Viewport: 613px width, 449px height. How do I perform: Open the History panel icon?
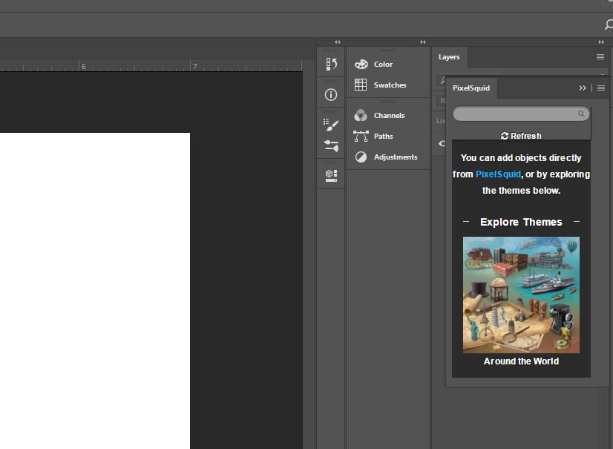[x=331, y=64]
